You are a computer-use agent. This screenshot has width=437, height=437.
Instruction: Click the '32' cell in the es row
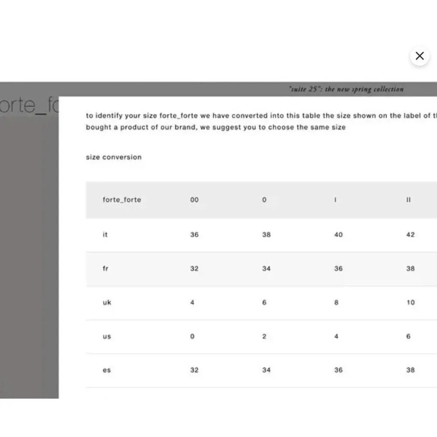tap(194, 371)
